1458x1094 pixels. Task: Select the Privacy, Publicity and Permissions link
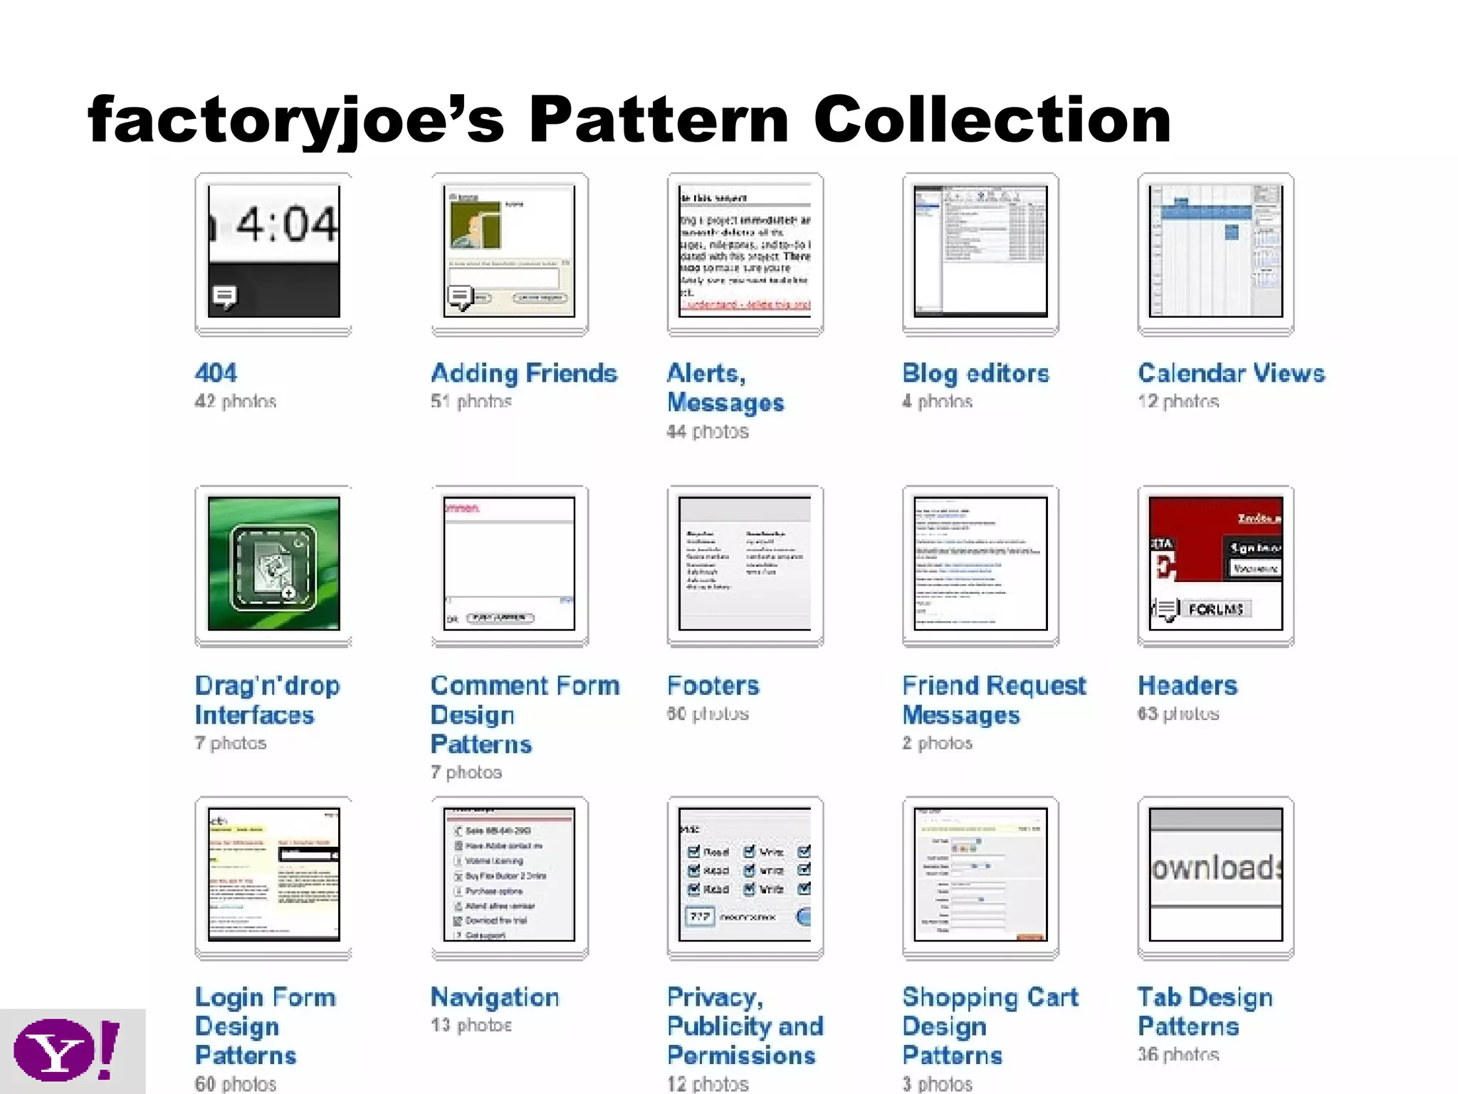pyautogui.click(x=745, y=1026)
